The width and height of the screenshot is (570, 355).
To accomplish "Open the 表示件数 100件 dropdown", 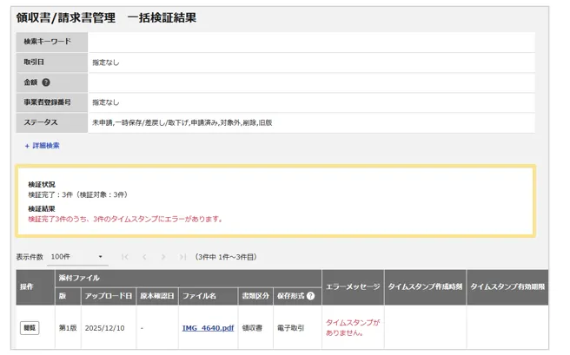I will (77, 257).
